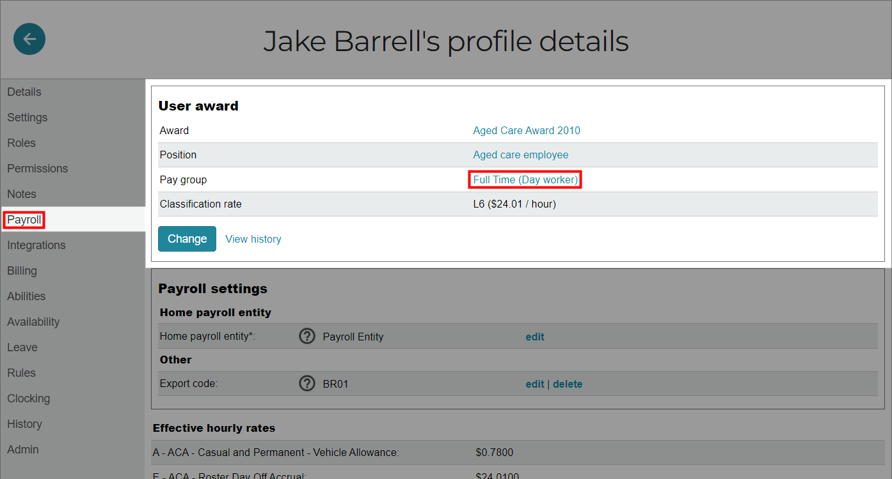The height and width of the screenshot is (479, 892).
Task: Edit the Export code BR01
Action: (535, 383)
